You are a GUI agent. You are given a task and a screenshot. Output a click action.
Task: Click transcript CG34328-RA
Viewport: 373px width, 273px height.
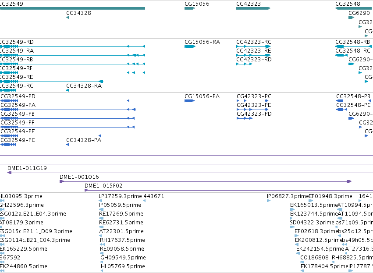coord(68,90)
